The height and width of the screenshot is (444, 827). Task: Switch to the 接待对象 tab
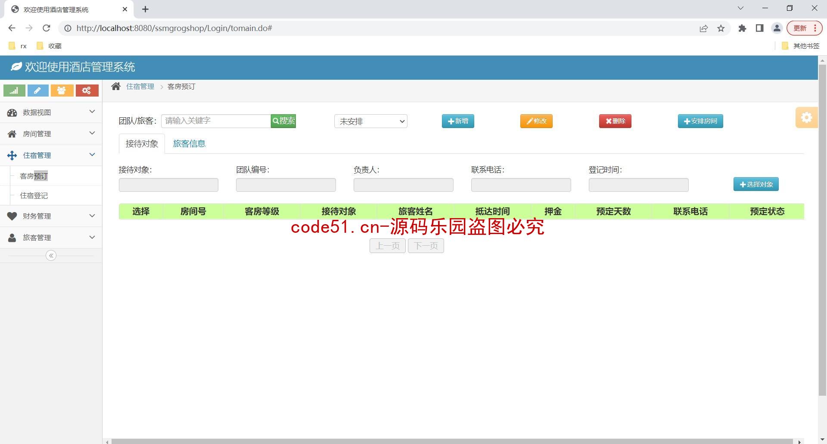tap(142, 144)
